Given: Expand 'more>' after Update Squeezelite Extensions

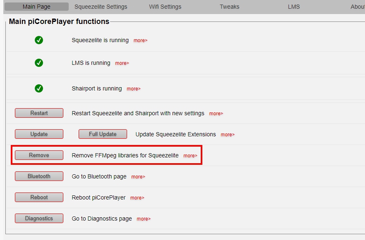Looking at the screenshot, I should click(x=228, y=135).
